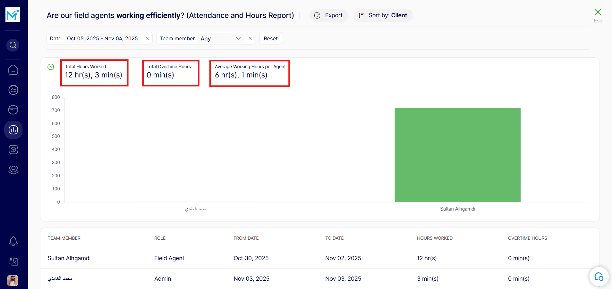
Task: Click the search icon in the sidebar
Action: click(x=13, y=45)
